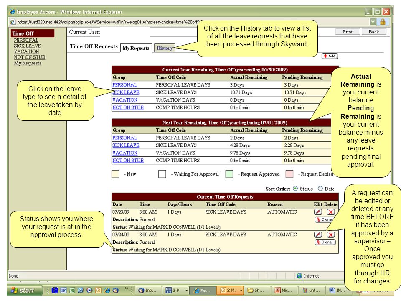Add a new time off request
The height and width of the screenshot is (301, 401).
[x=330, y=56]
